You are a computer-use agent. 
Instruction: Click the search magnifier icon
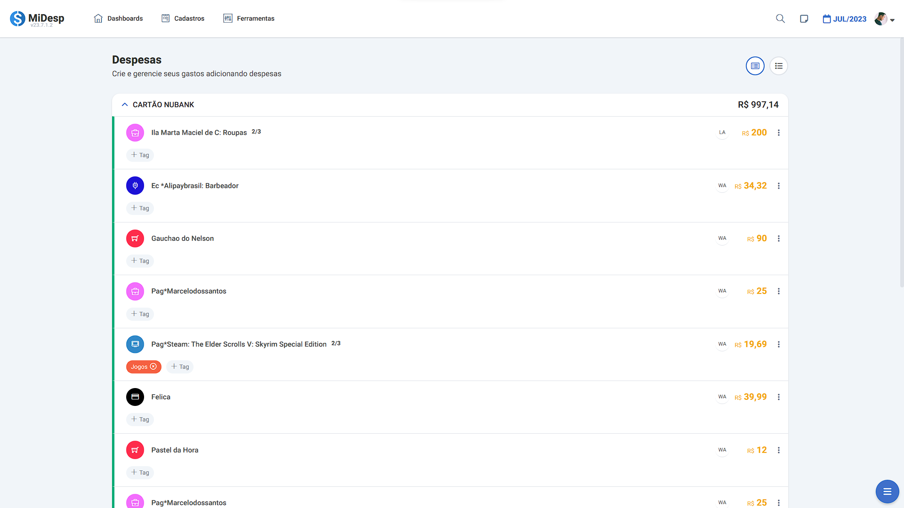pyautogui.click(x=780, y=19)
